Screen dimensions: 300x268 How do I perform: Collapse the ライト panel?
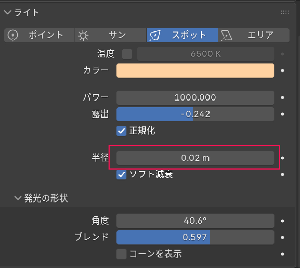tap(8, 12)
